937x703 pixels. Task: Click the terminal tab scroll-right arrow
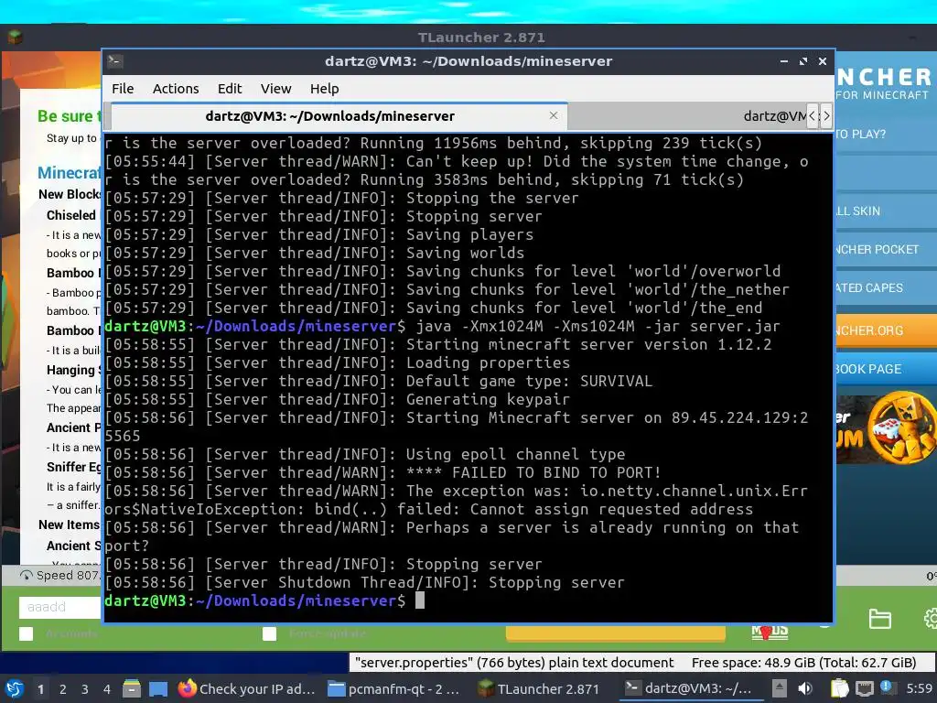826,116
